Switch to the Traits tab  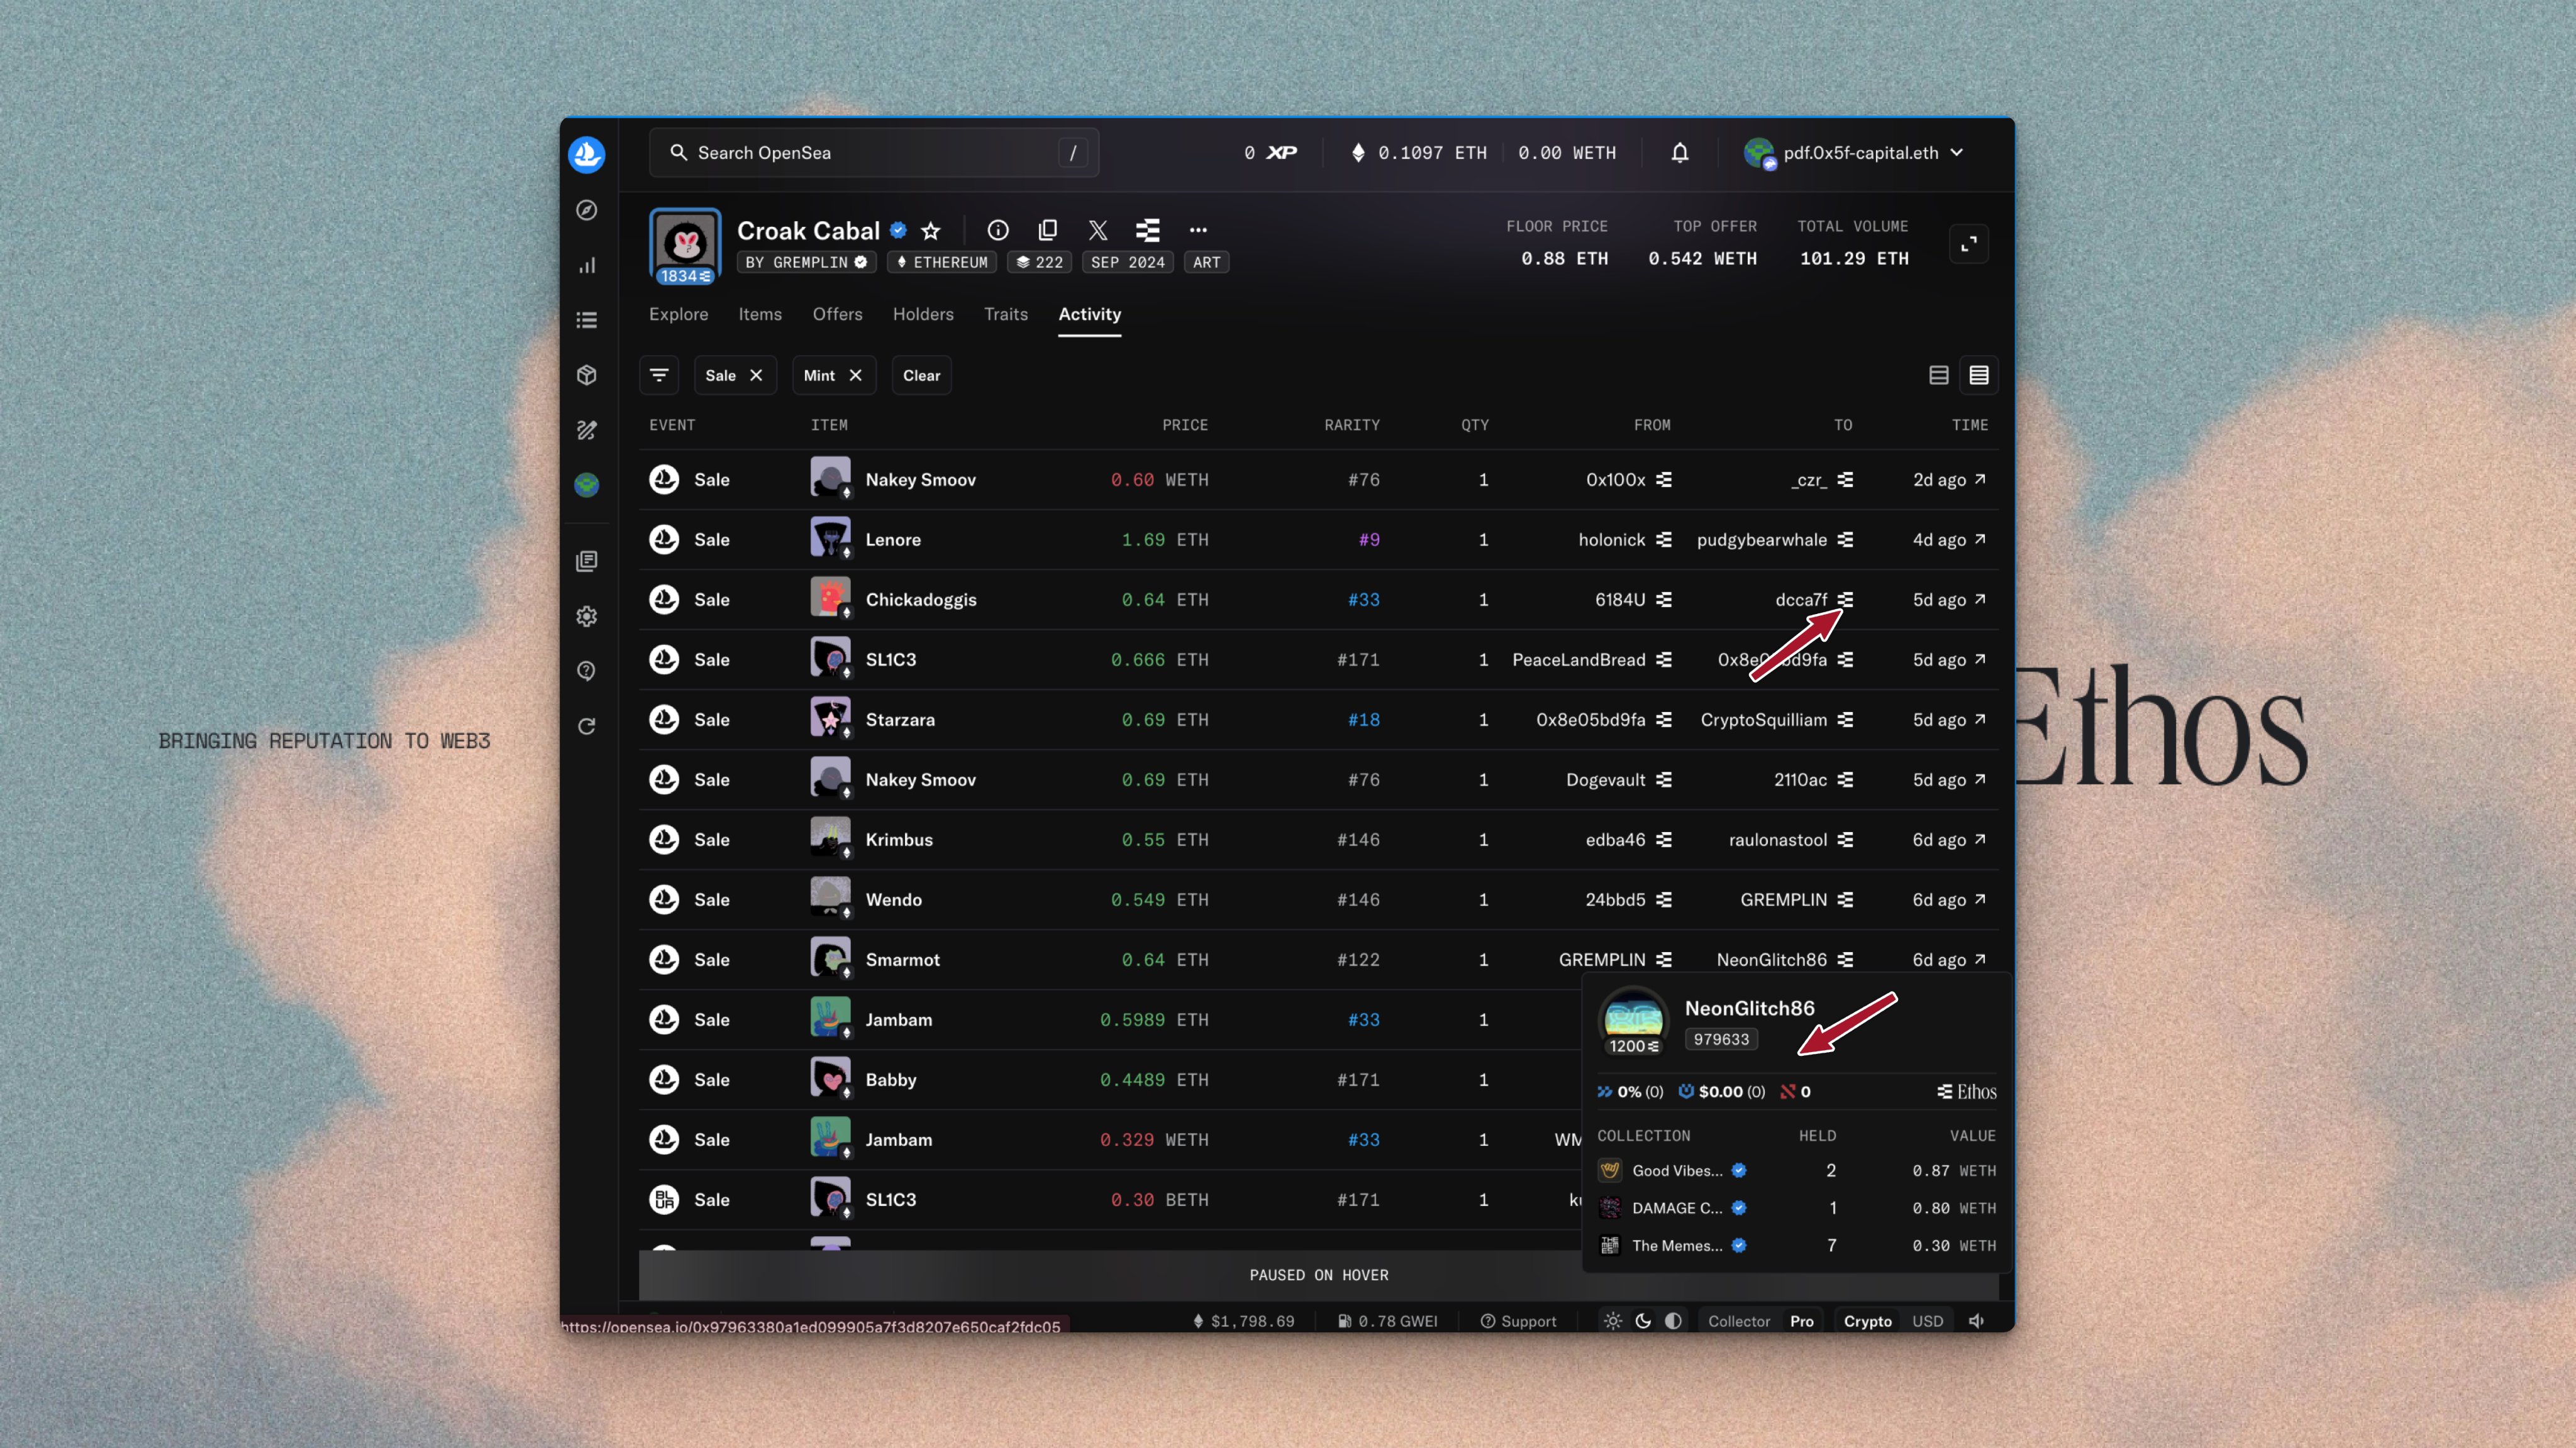click(1006, 314)
